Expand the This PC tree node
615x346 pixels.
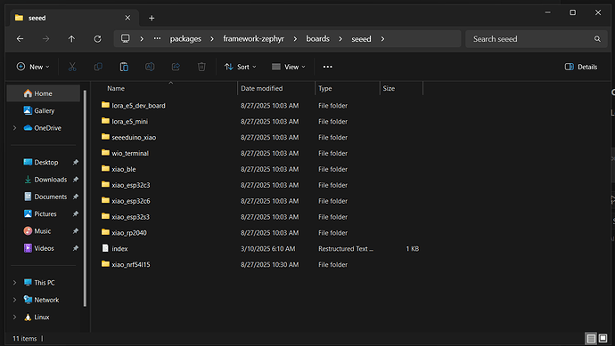(15, 283)
